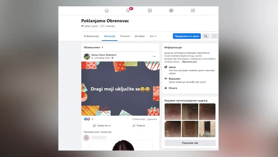
Task: Open Slavica Stević Malešević profile link
Action: (104, 55)
